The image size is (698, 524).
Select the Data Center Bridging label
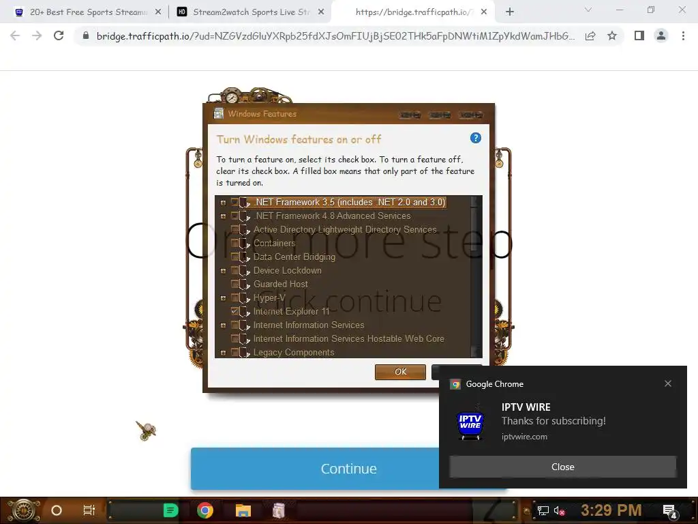[x=294, y=257]
